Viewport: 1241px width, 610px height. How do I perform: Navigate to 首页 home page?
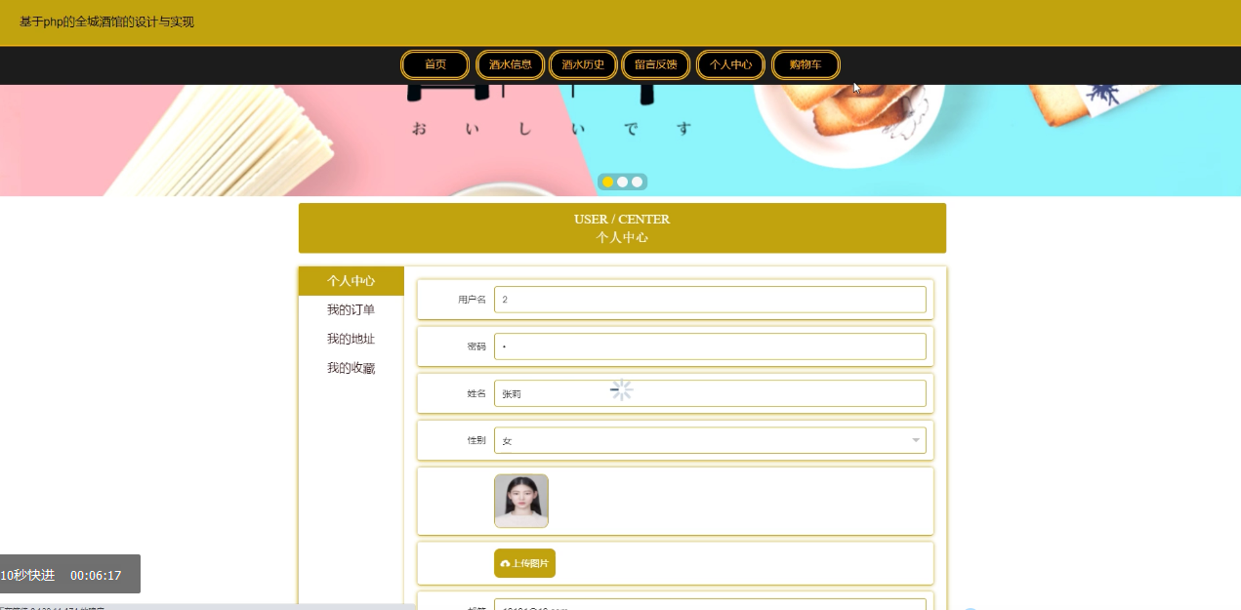coord(434,64)
